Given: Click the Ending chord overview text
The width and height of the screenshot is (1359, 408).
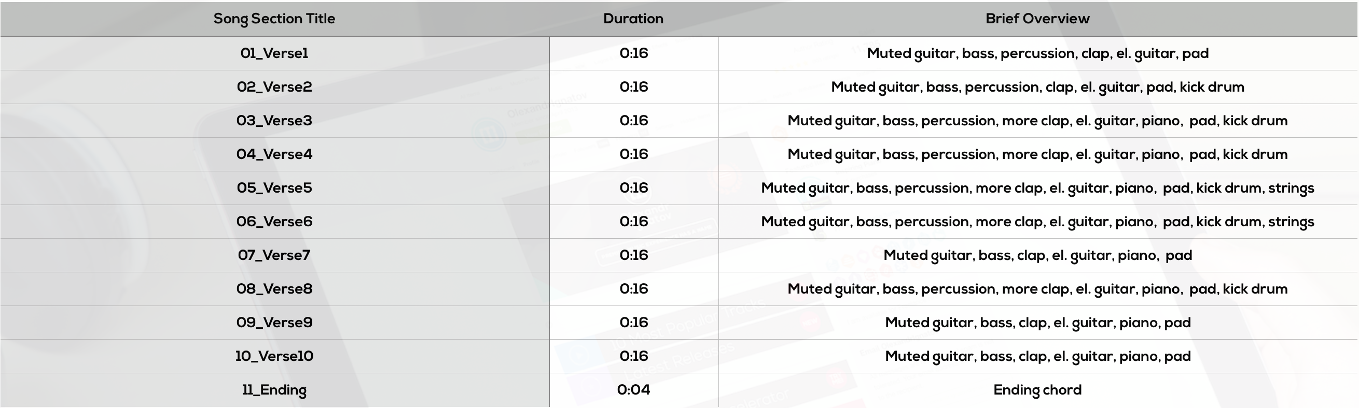Looking at the screenshot, I should [1037, 390].
